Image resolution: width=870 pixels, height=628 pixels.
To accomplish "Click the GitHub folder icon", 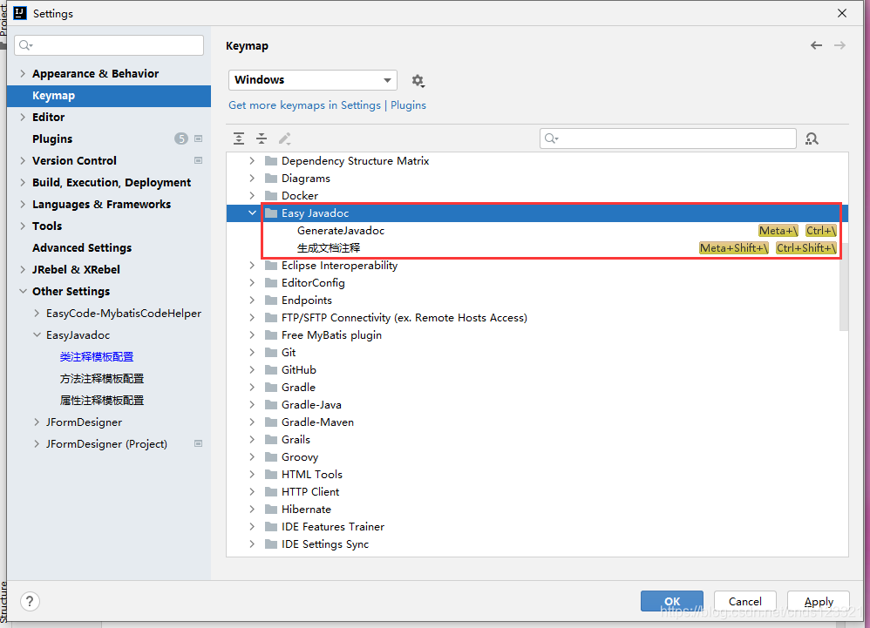I will coord(271,369).
